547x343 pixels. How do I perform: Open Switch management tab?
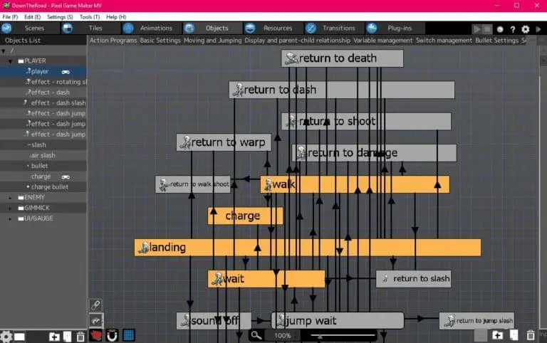point(444,41)
